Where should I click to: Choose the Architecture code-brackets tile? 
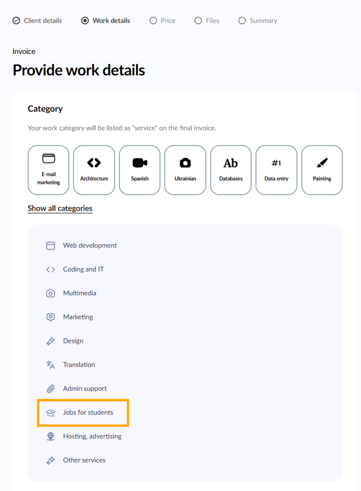[x=94, y=170]
